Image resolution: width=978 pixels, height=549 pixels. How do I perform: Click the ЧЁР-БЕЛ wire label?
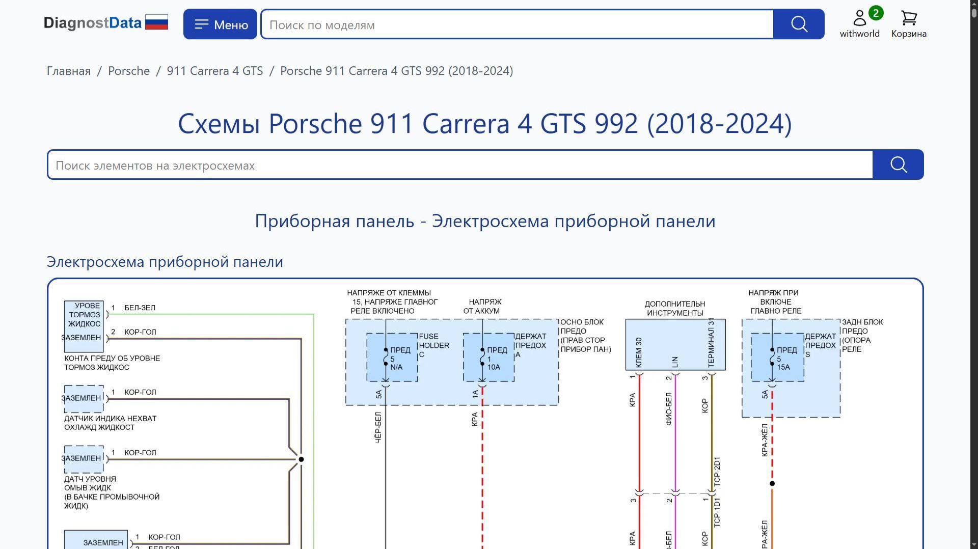[378, 428]
